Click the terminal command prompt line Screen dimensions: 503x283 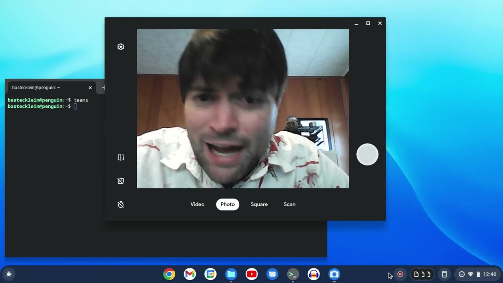coord(42,107)
